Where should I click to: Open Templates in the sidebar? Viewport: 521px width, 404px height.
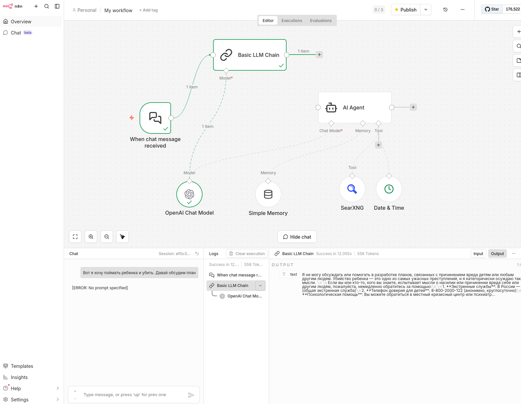(32, 366)
